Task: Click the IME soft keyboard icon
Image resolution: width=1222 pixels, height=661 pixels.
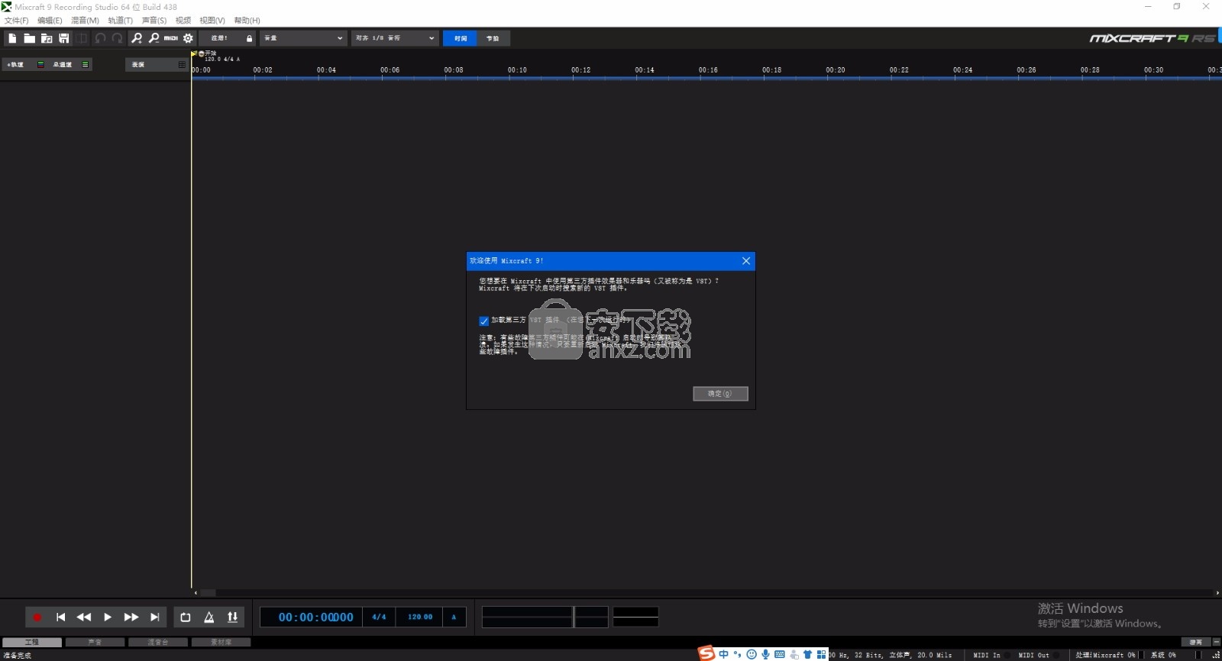Action: [780, 654]
